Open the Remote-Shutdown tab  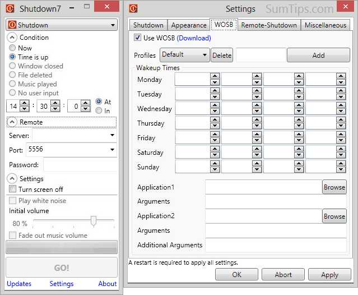pos(269,25)
